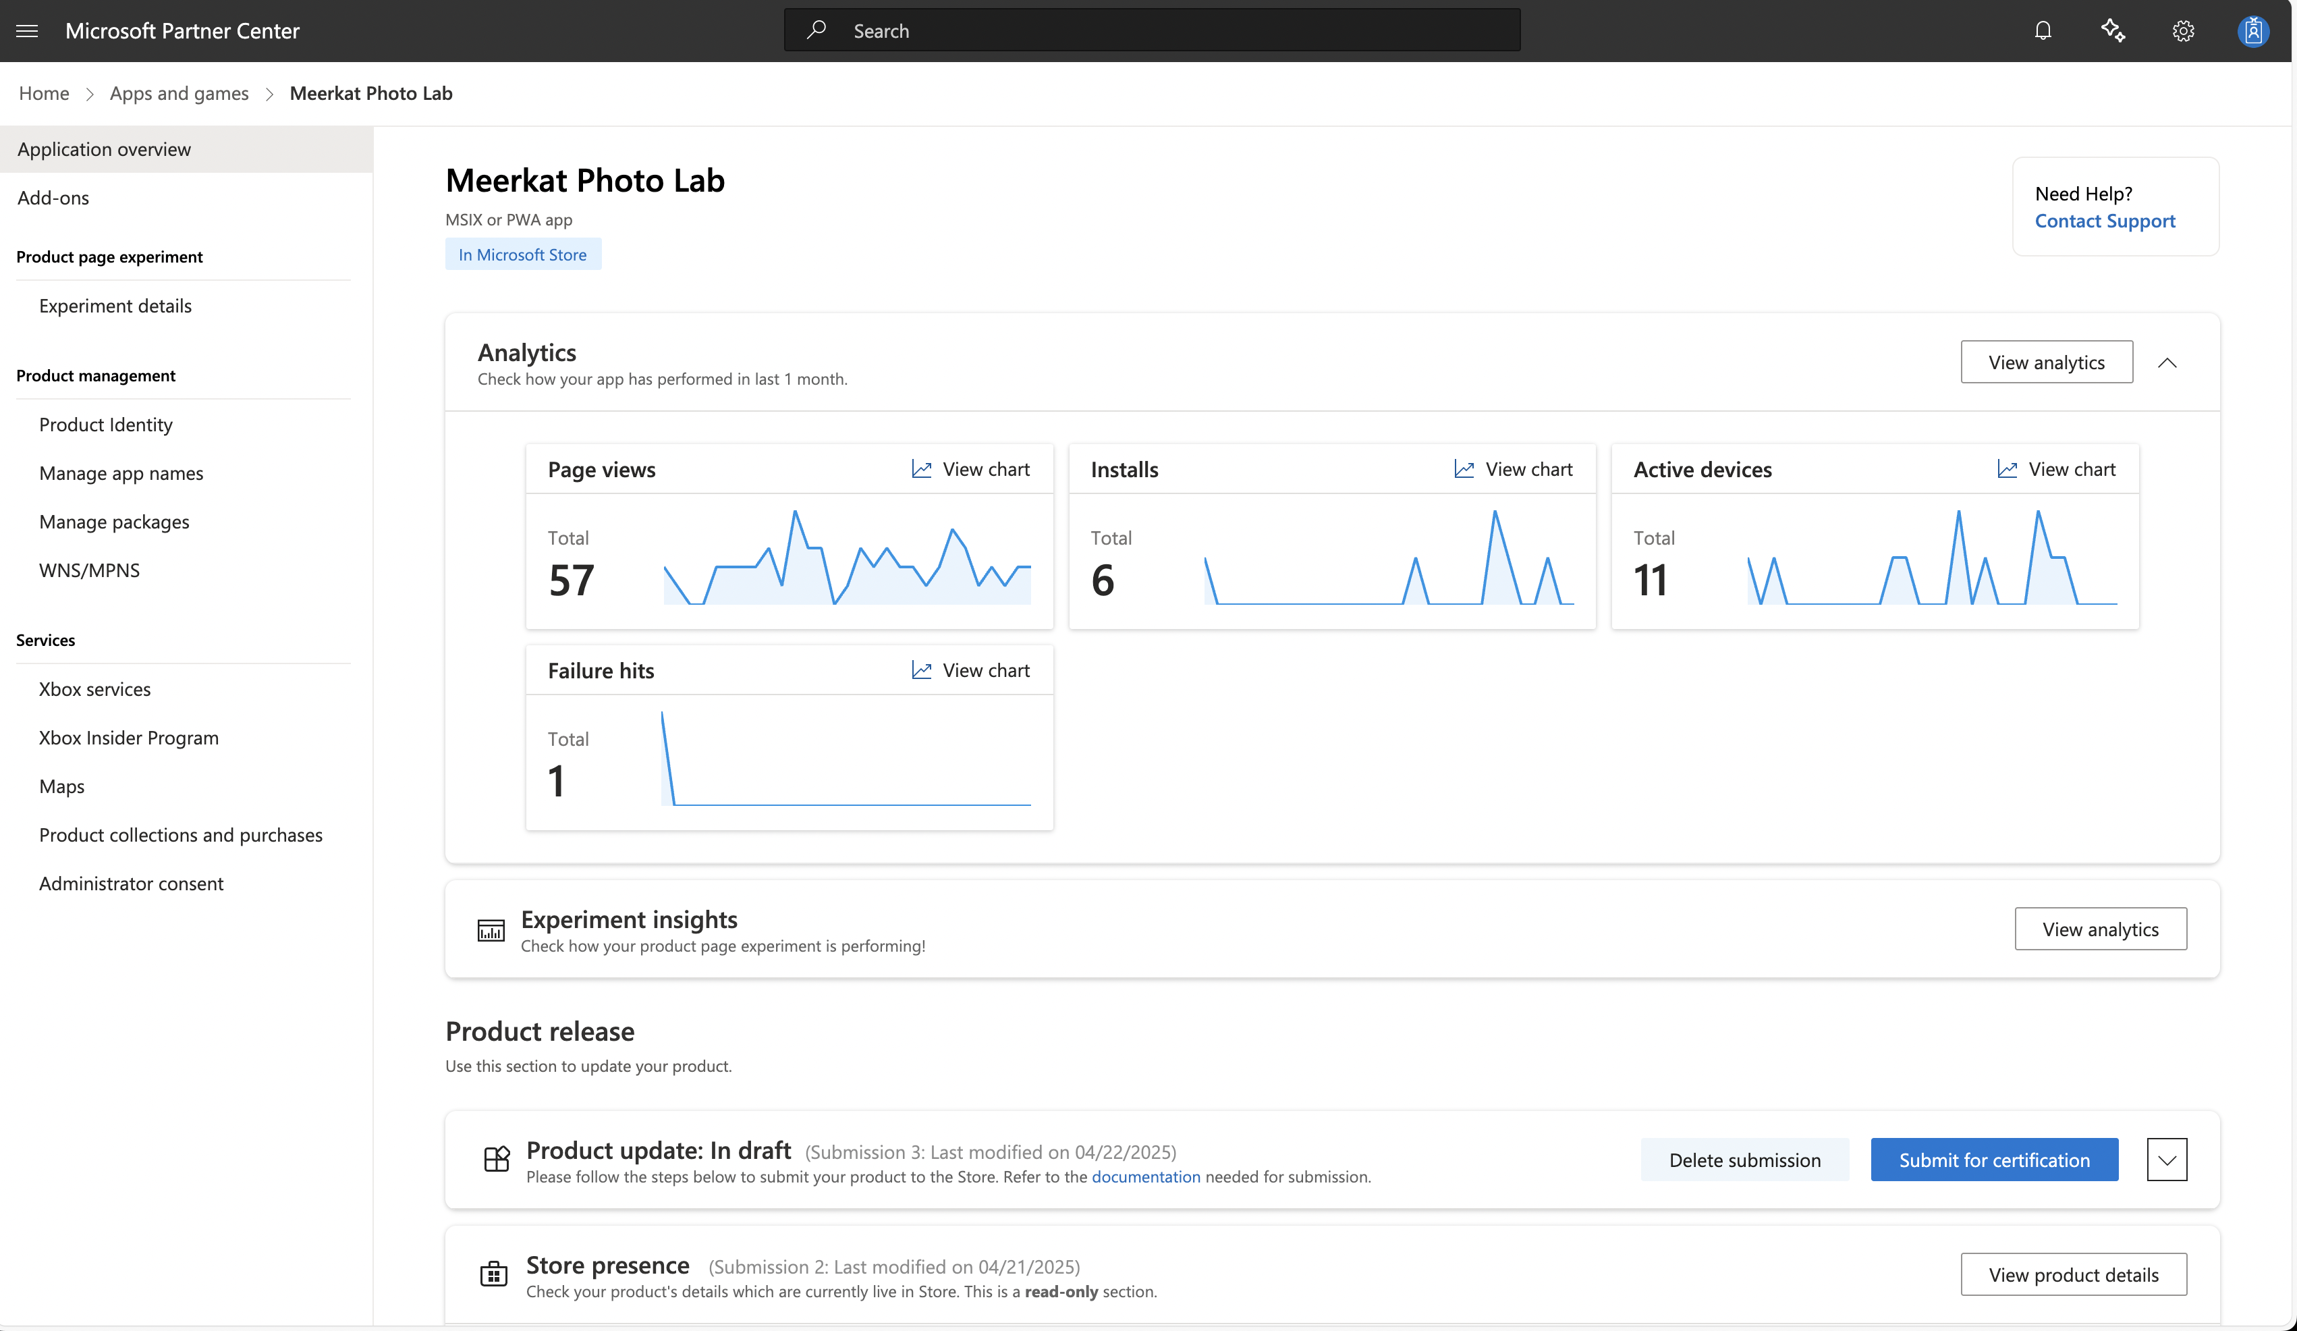
Task: Click the Experiment insights chart icon
Action: [x=491, y=931]
